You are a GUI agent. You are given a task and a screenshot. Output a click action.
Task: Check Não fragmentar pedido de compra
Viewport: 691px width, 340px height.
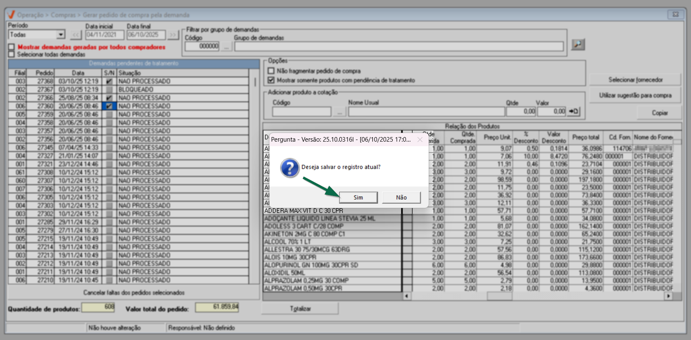pyautogui.click(x=271, y=71)
